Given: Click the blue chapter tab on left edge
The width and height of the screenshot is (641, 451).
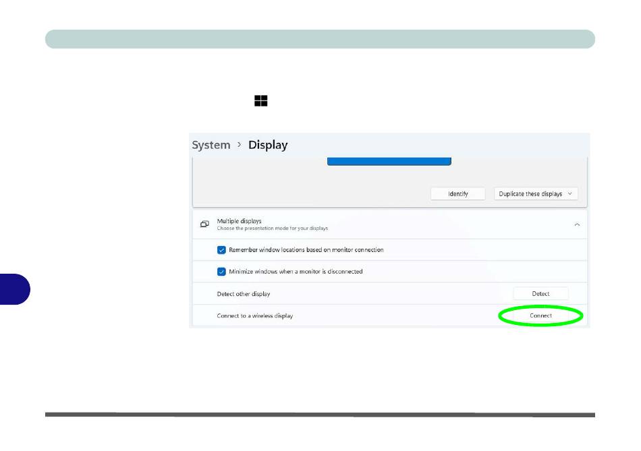Looking at the screenshot, I should 15,289.
